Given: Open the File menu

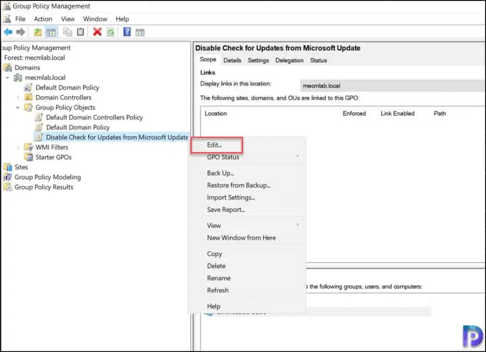Looking at the screenshot, I should pyautogui.click(x=20, y=19).
